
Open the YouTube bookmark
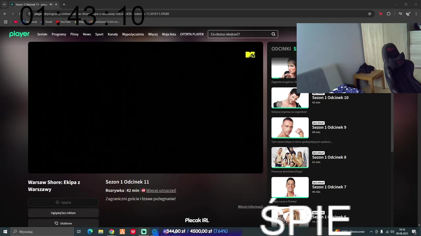tap(63, 22)
